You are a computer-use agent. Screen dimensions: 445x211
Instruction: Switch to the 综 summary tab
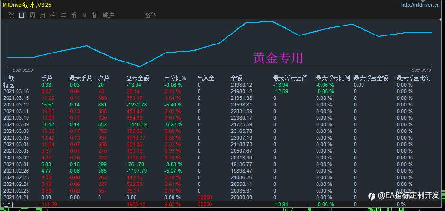pos(11,15)
